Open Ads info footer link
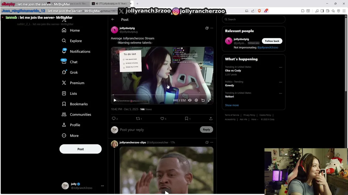 click(x=244, y=119)
